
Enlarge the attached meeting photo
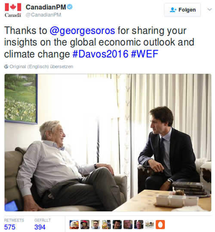[x=108, y=142]
